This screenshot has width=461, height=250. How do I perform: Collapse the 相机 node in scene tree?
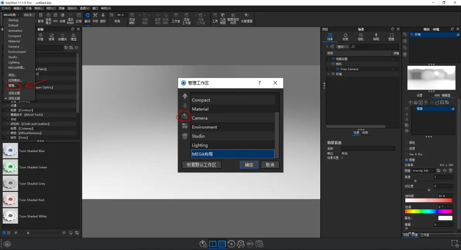[329, 64]
